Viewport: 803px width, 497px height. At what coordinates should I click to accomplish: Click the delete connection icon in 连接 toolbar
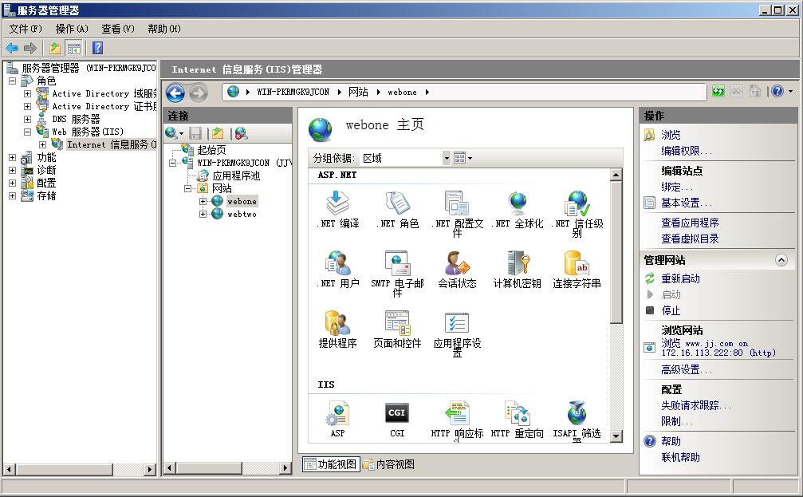pyautogui.click(x=241, y=134)
